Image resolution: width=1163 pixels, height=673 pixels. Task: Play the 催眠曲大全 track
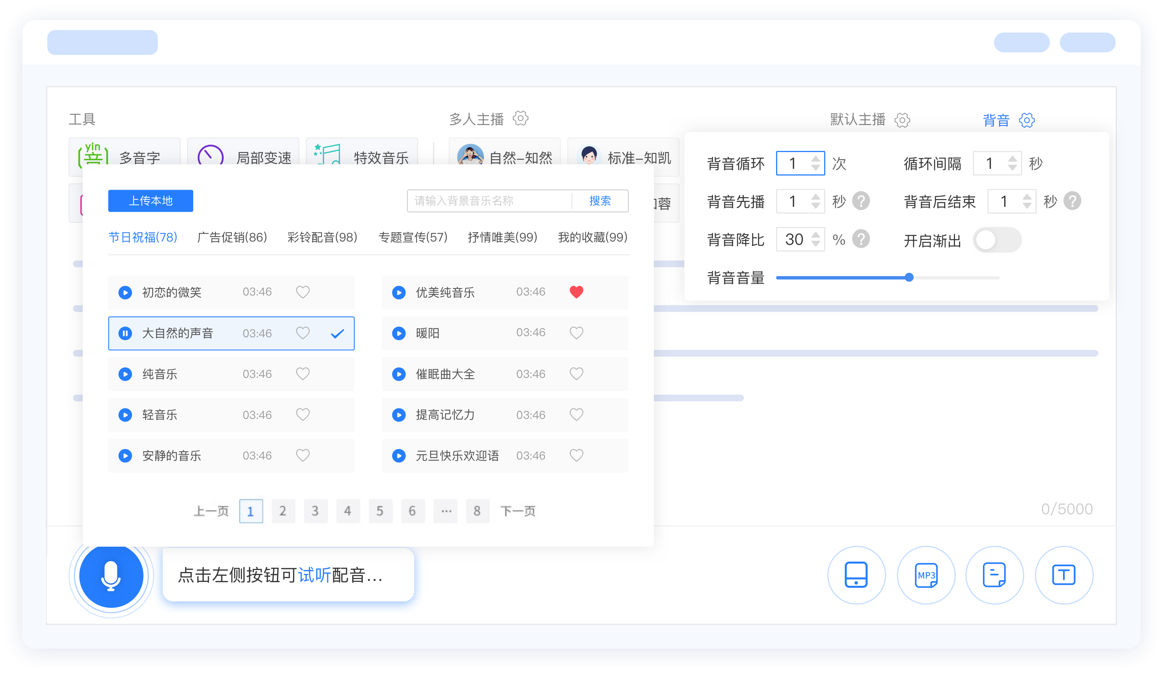pos(399,374)
